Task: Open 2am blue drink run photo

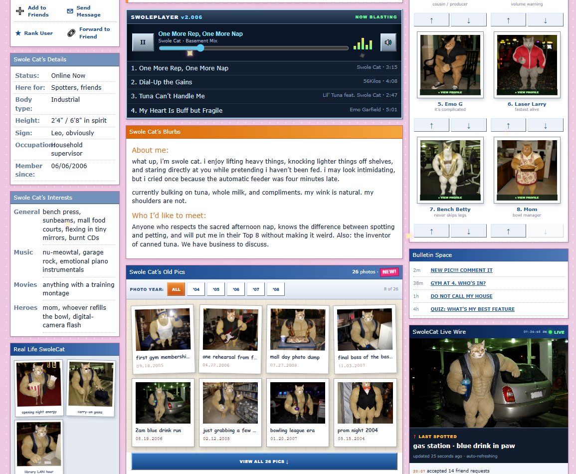Action: [x=163, y=403]
